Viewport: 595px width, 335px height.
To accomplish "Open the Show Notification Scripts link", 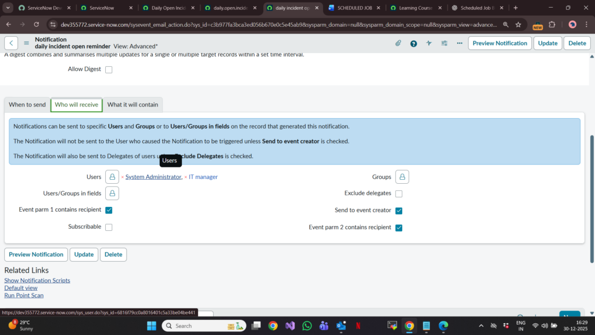I will [x=37, y=280].
